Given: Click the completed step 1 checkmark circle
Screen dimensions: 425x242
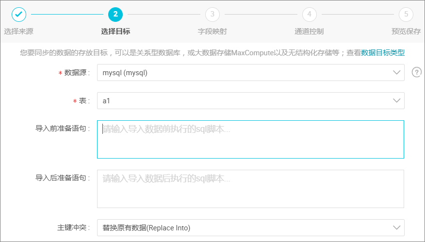Looking at the screenshot, I should click(19, 15).
